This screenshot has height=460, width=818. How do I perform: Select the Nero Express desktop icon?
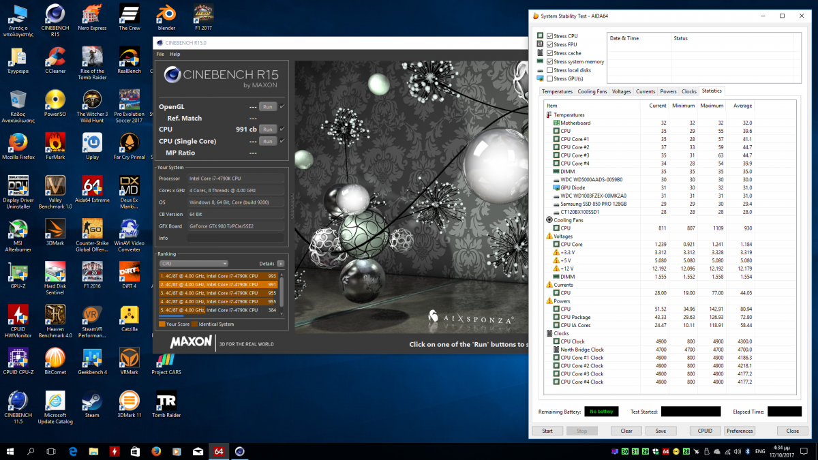click(92, 16)
